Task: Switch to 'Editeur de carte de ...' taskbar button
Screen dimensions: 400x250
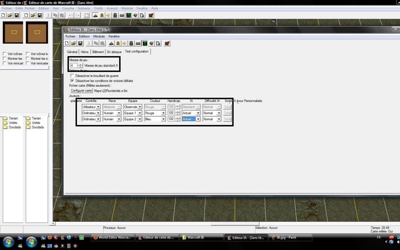Action: 157,237
